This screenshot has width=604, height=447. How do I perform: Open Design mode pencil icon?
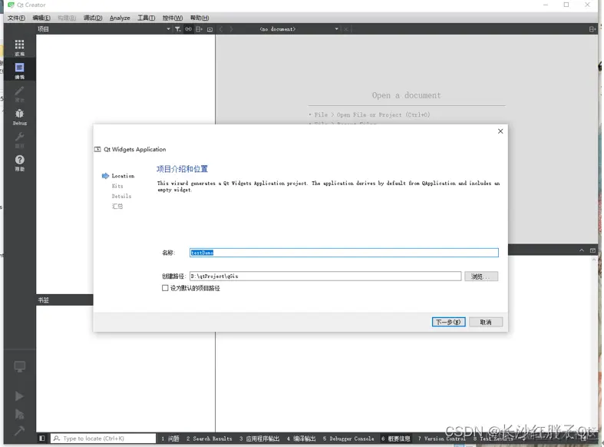pos(19,93)
